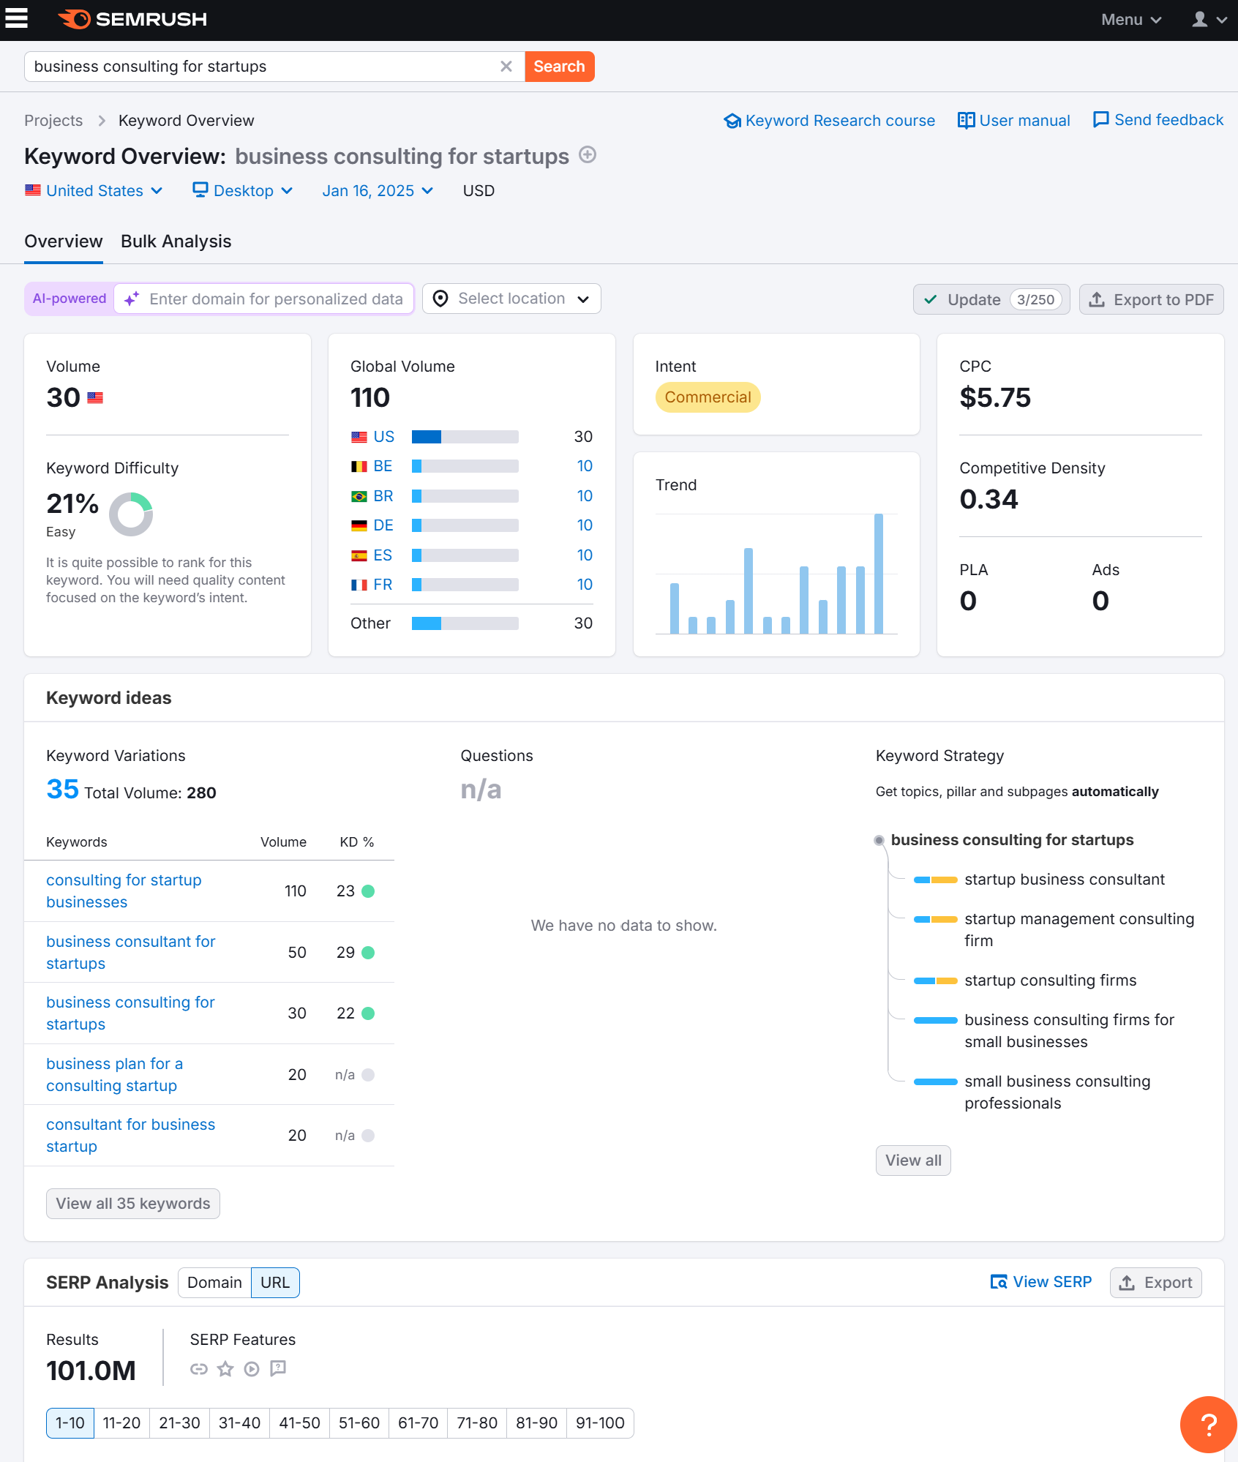Open the Desktop device dropdown
The height and width of the screenshot is (1462, 1238).
point(243,190)
